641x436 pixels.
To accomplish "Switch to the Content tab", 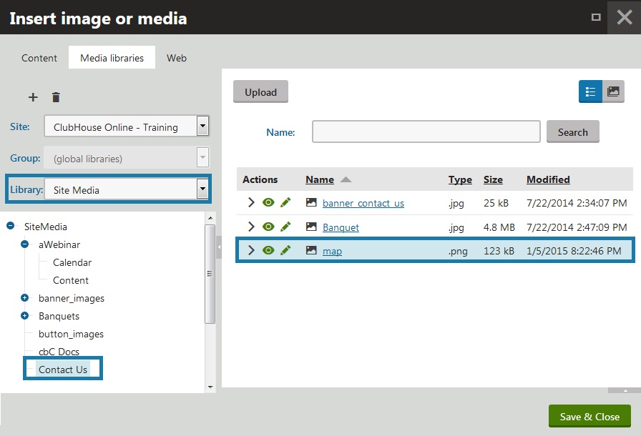I will point(39,58).
